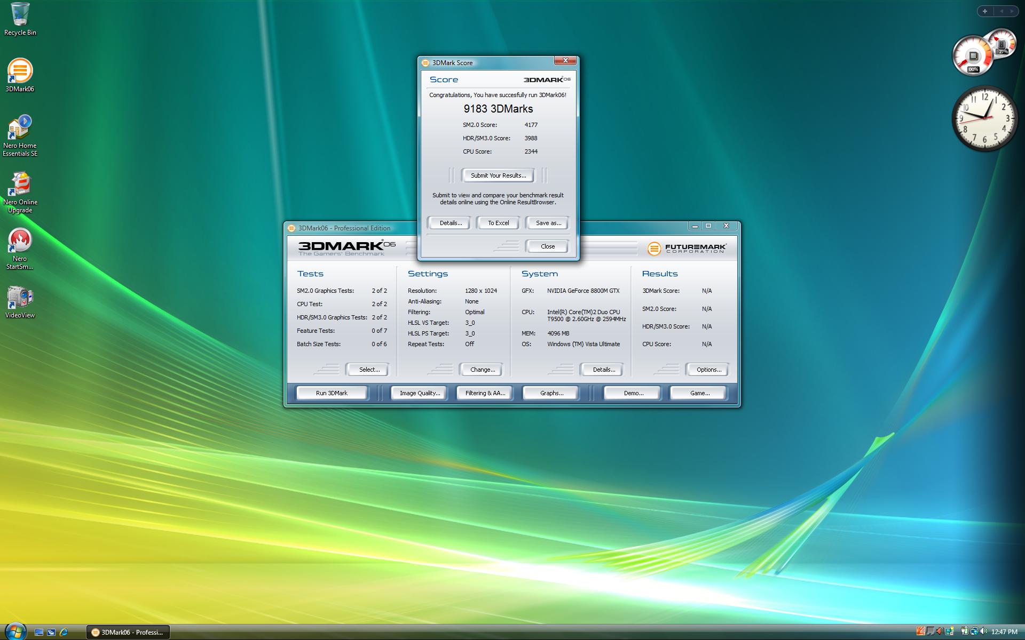Select the Nero Online Upgrade shortcut

coord(20,192)
